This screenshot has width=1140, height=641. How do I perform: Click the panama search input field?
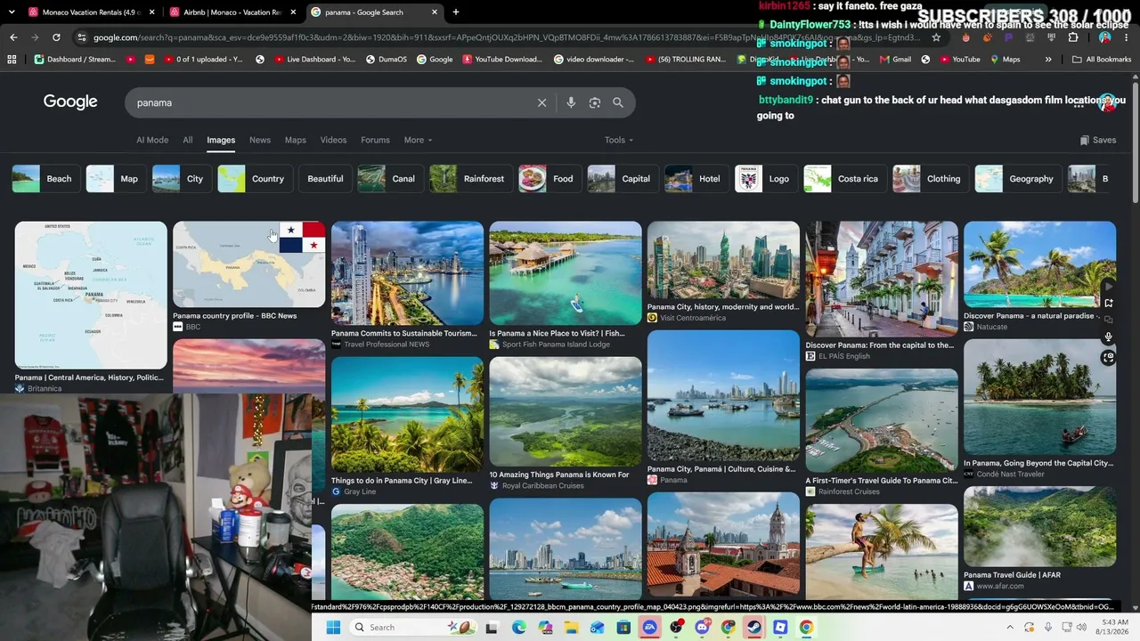(330, 102)
